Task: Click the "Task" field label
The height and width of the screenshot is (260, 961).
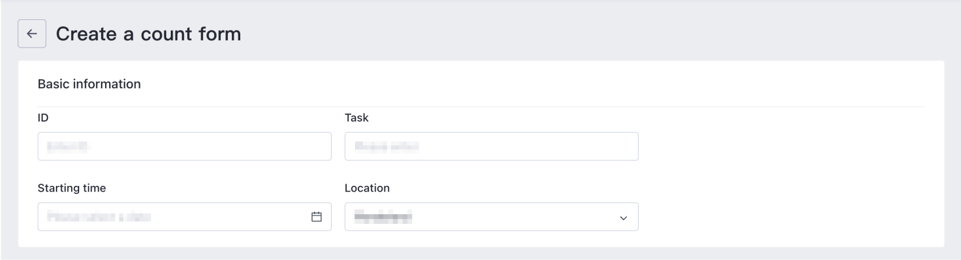Action: (x=356, y=118)
